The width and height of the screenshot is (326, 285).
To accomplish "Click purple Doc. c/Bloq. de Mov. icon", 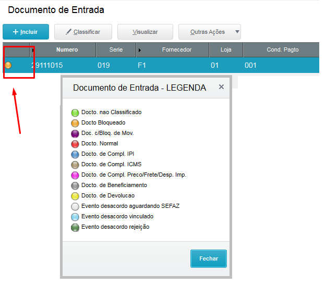I will (x=75, y=133).
